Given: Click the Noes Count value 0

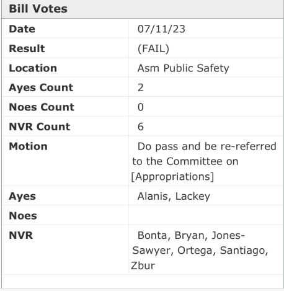Looking at the screenshot, I should [141, 107].
